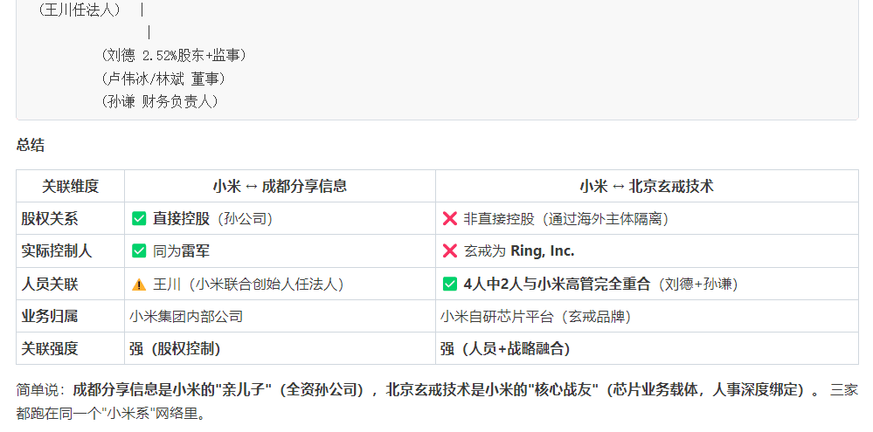Viewport: 873px width, 432px height.
Task: Click the green checkmark beside 同为雷军
Action: click(x=139, y=250)
